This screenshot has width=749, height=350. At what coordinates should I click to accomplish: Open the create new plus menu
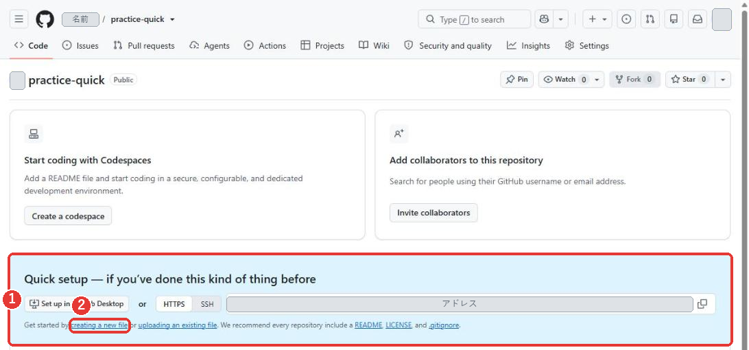coord(597,19)
